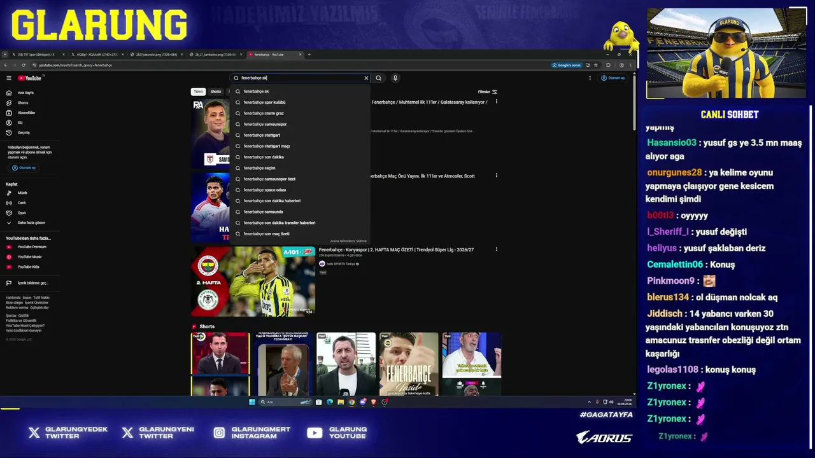Select the Shorts filter chip

(x=216, y=92)
